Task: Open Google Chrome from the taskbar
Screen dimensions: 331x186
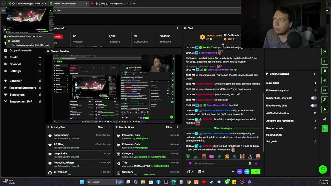Action: [x=189, y=182]
